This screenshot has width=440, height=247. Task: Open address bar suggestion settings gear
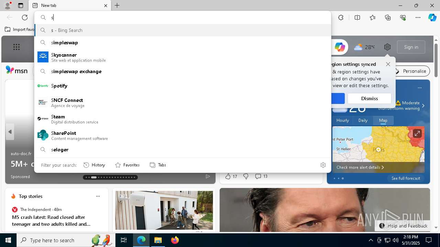[x=323, y=165]
